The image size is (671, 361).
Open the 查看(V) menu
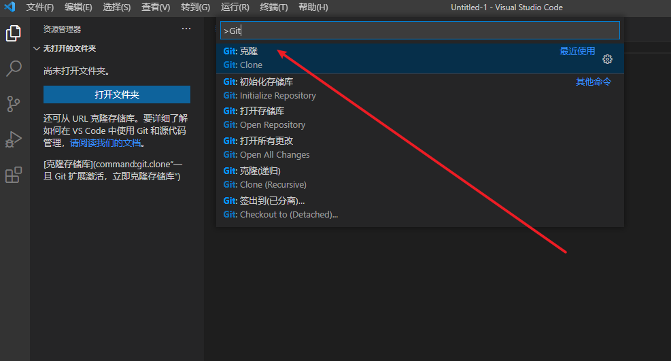(156, 7)
